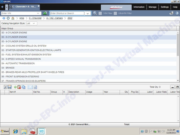180x135 pixels.
Task: Sort picklist by Usage column header
Action: [x=94, y=92]
